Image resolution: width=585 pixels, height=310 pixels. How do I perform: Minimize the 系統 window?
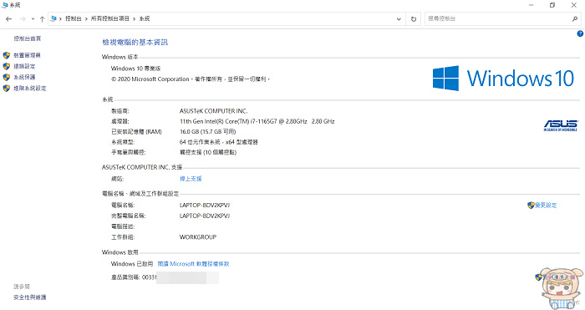532,5
